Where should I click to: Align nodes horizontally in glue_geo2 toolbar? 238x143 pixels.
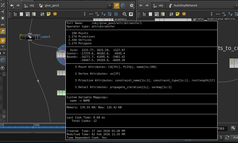point(103,14)
